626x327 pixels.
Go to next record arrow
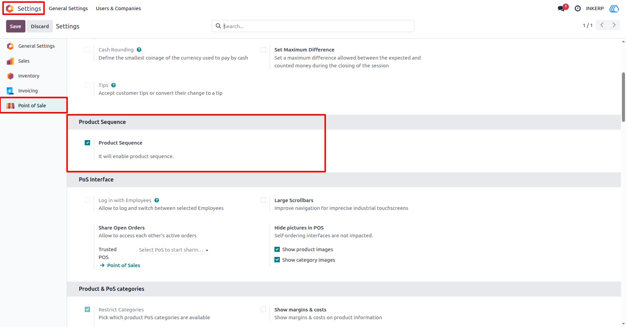tap(614, 25)
